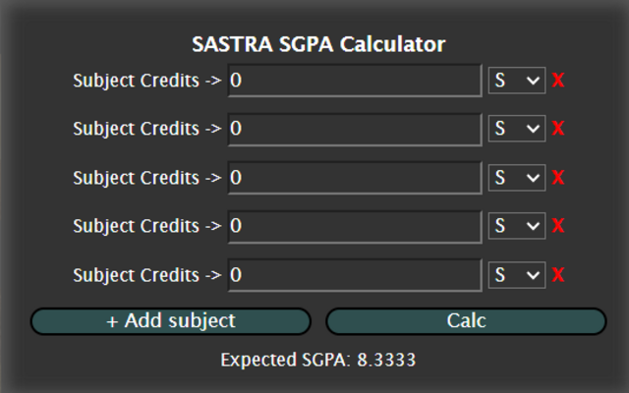Expand the fifth subject's grade dropdown
Image resolution: width=629 pixels, height=393 pixels.
pyautogui.click(x=517, y=275)
